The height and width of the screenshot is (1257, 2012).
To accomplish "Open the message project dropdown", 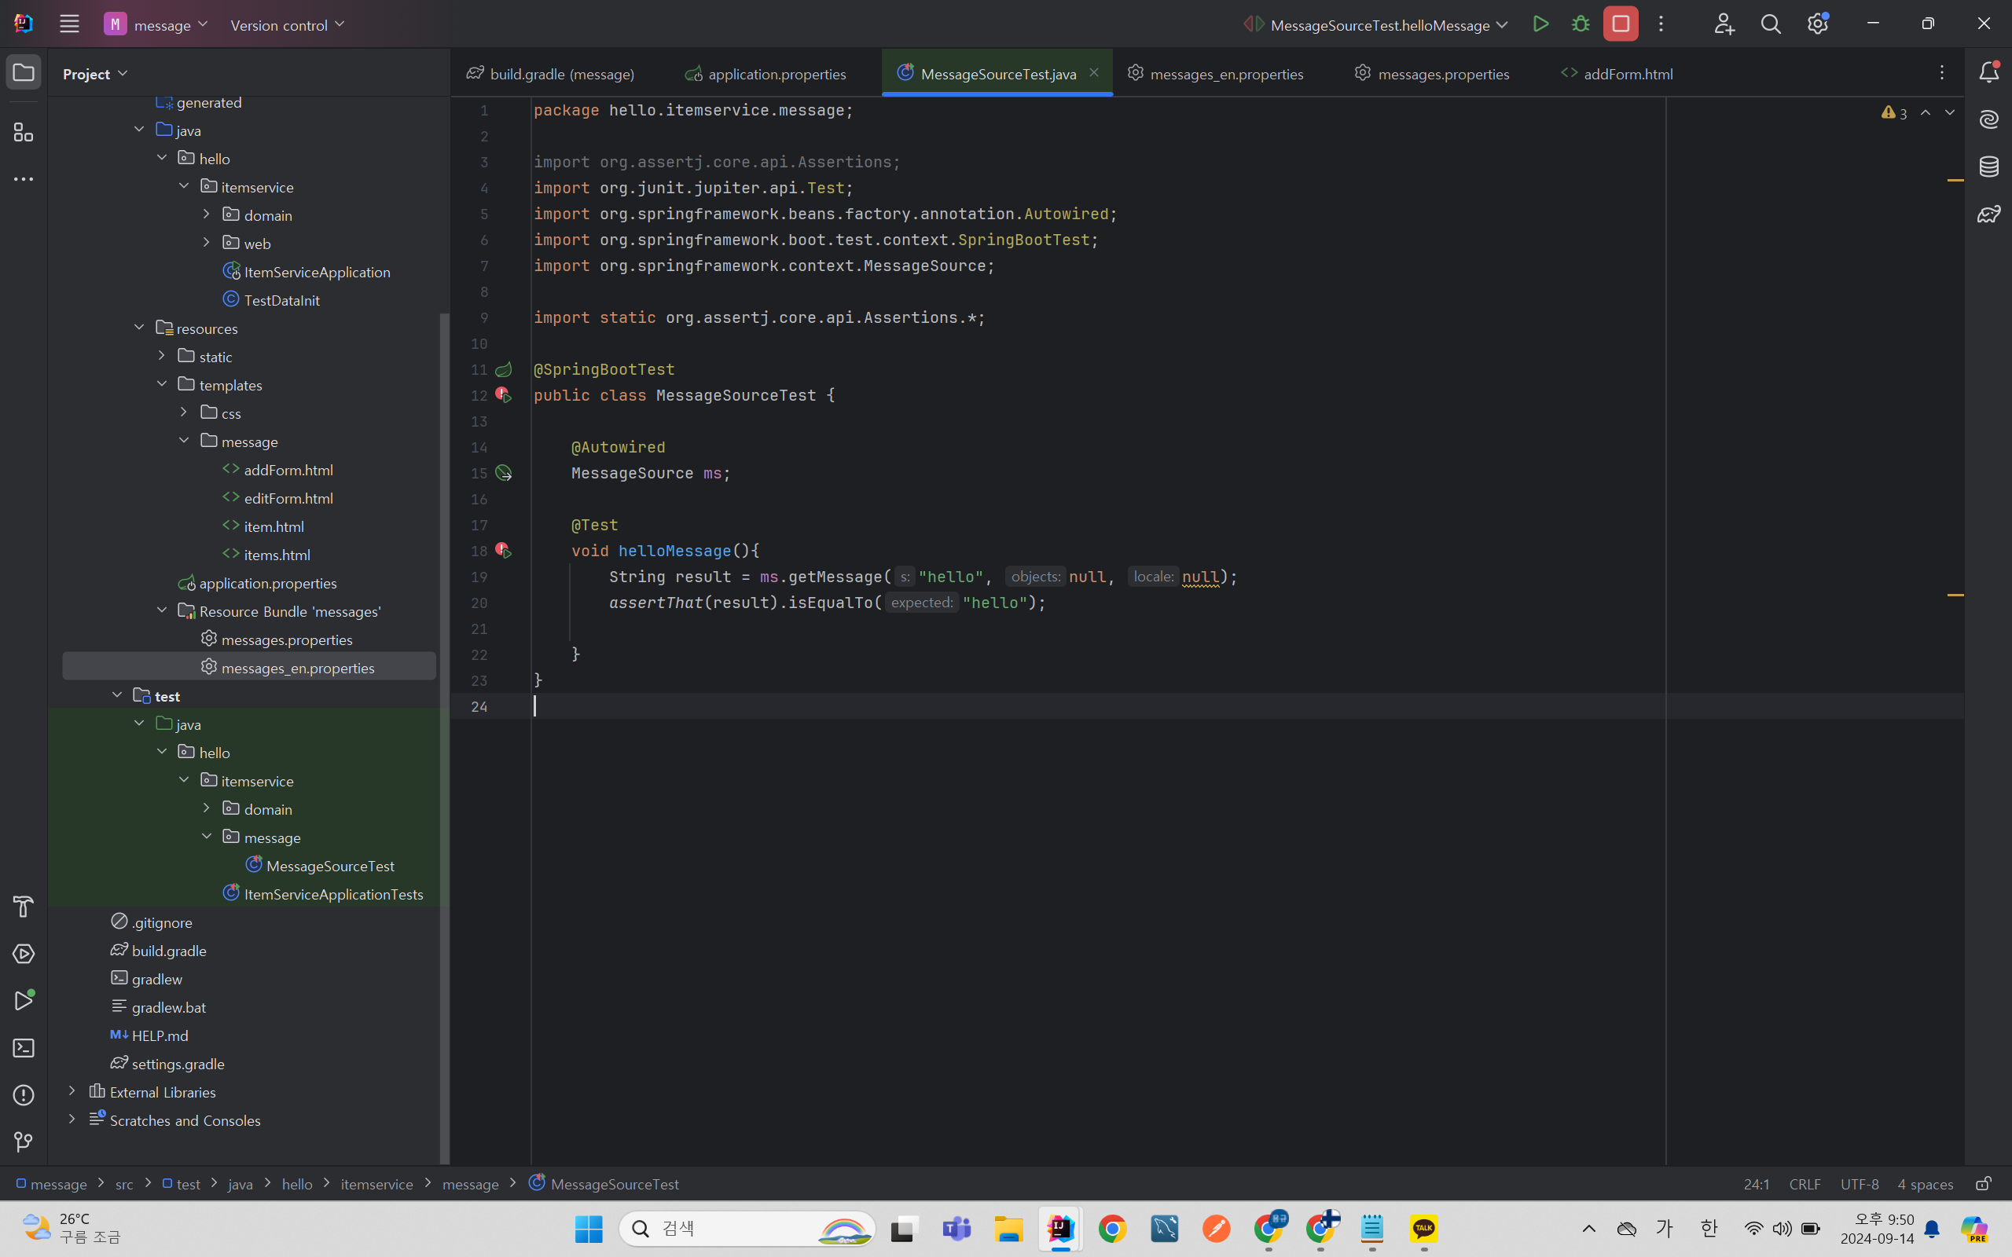I will click(x=156, y=24).
